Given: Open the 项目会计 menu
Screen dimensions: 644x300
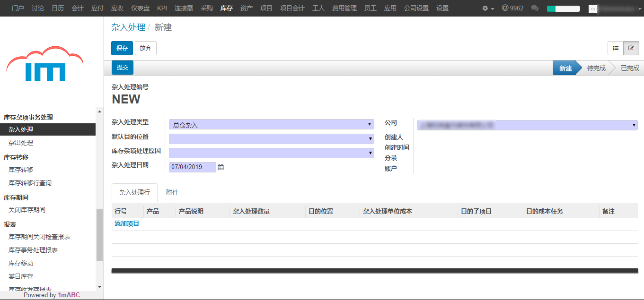Looking at the screenshot, I should click(x=292, y=8).
